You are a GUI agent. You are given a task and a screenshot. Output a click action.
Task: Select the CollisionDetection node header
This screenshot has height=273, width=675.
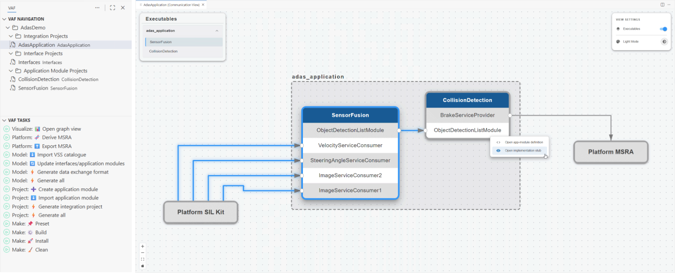467,100
